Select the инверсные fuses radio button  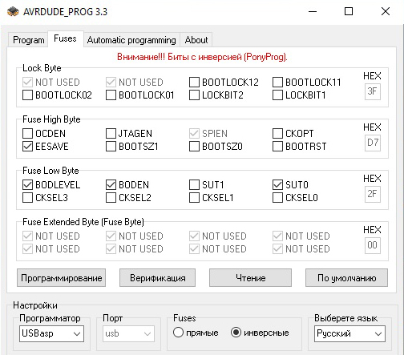pos(236,333)
